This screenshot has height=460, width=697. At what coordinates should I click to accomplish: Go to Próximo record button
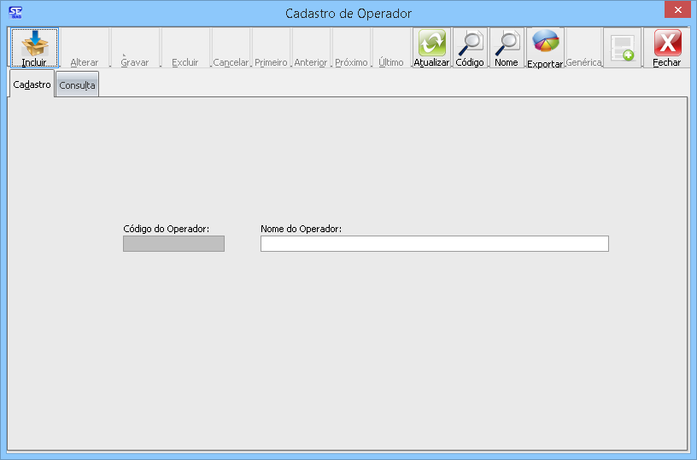coord(351,49)
